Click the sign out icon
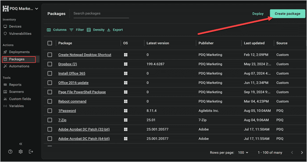The height and width of the screenshot is (162, 307). pos(31,152)
